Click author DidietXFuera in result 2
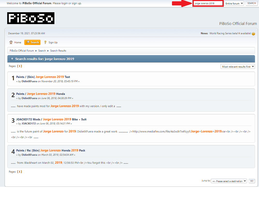Viewport: 259px width, 207px height. pyautogui.click(x=29, y=98)
